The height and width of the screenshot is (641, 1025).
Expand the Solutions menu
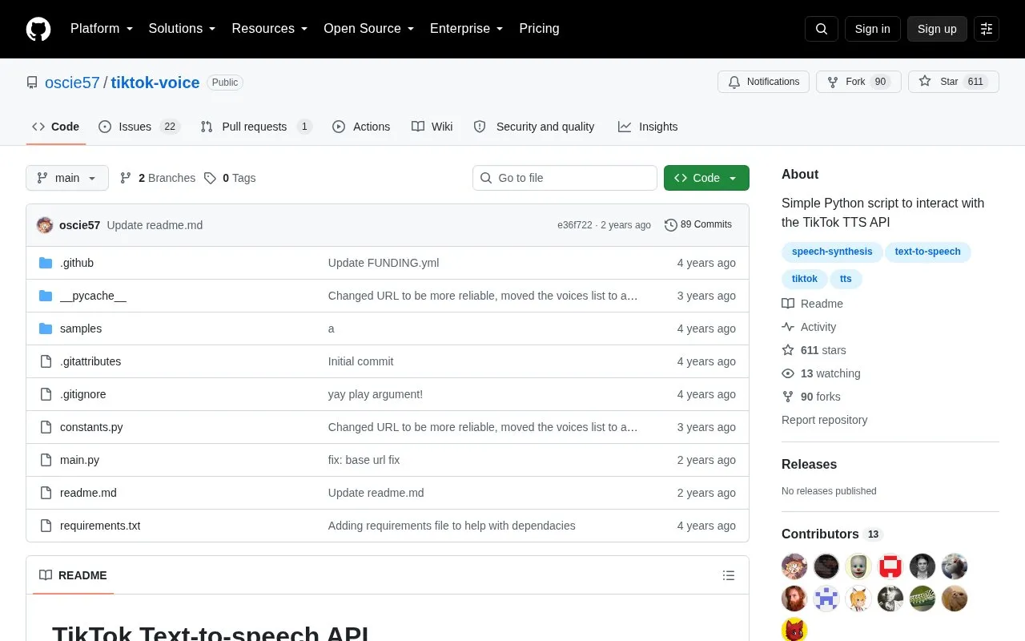pyautogui.click(x=183, y=29)
